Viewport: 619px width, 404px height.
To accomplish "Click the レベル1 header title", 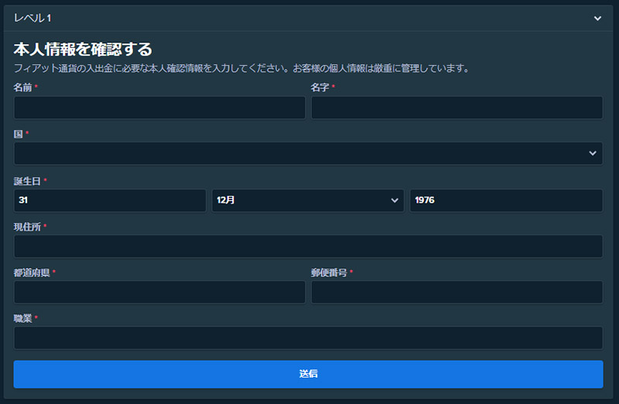I will tap(33, 18).
